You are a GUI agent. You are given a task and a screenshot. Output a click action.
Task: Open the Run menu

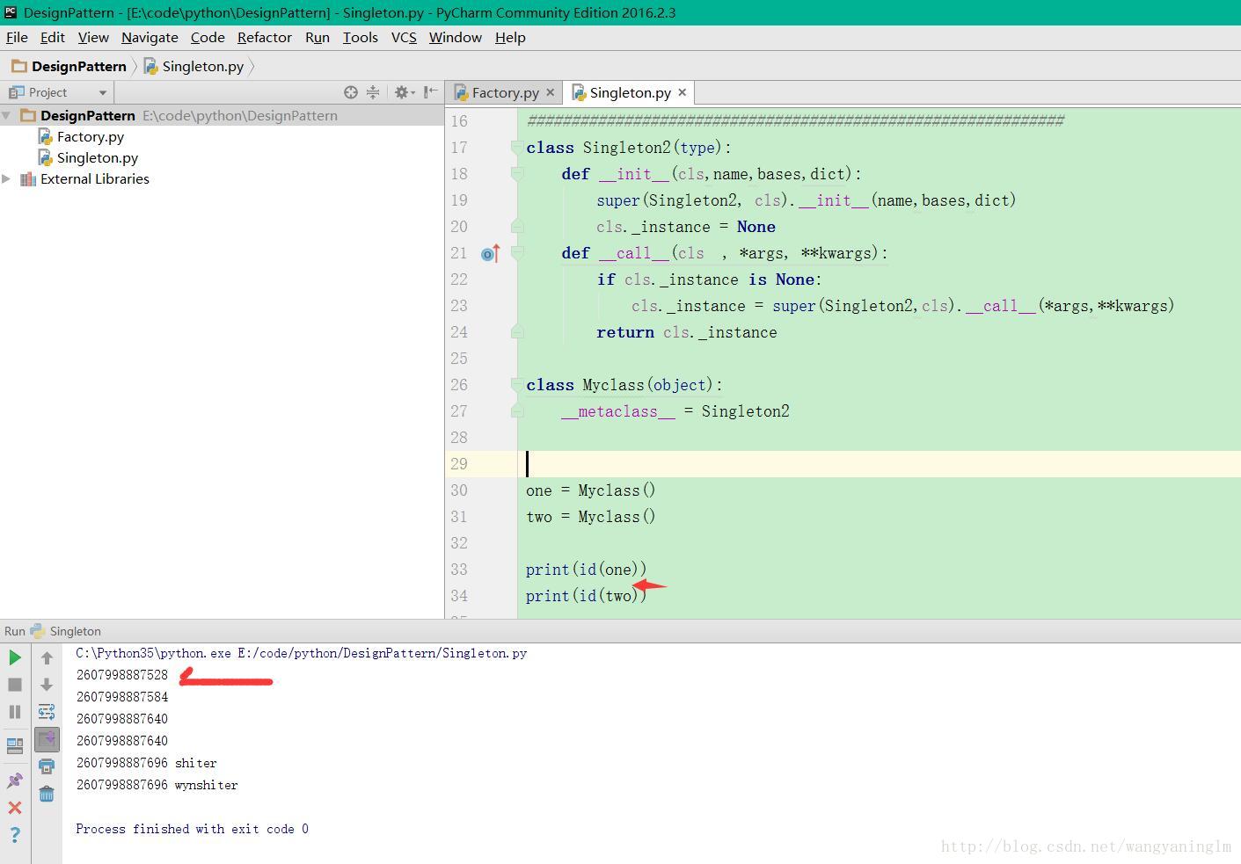pyautogui.click(x=318, y=37)
